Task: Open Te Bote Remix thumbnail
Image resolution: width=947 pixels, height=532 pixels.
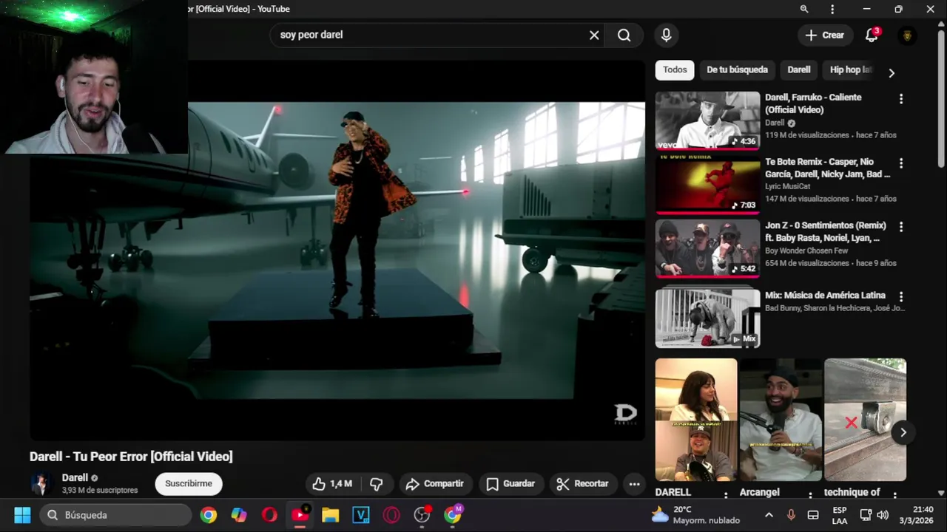Action: (707, 185)
